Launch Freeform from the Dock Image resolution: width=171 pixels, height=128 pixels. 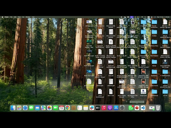click(x=92, y=108)
